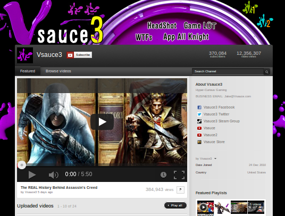The width and height of the screenshot is (285, 216).
Task: Click the About Vsauce3 heading
Action: tap(209, 85)
